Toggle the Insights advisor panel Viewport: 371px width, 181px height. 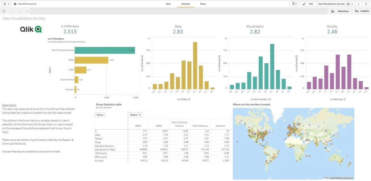pos(362,11)
